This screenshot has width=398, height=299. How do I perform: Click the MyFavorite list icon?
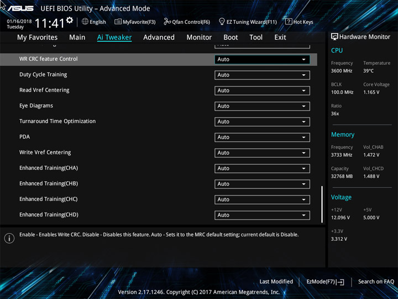tap(118, 22)
